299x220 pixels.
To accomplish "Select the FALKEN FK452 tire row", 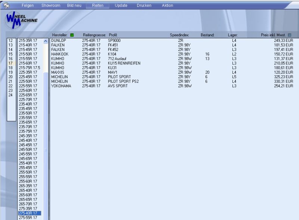I will pos(172,50).
